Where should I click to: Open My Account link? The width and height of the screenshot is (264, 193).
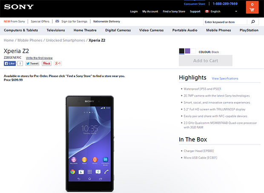[x=150, y=12]
